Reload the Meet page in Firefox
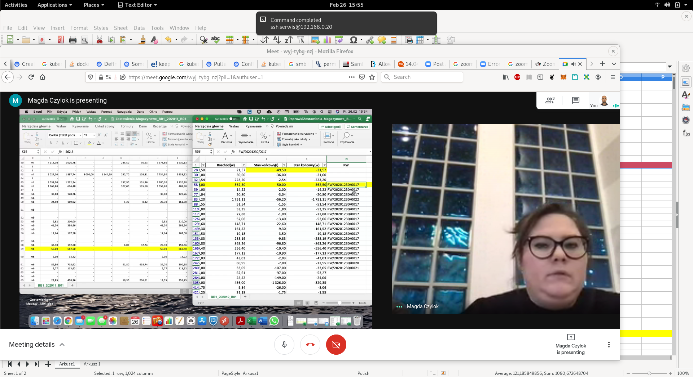693x377 pixels. coord(31,77)
